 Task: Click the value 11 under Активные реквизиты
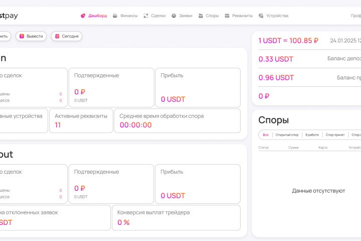(x=58, y=125)
